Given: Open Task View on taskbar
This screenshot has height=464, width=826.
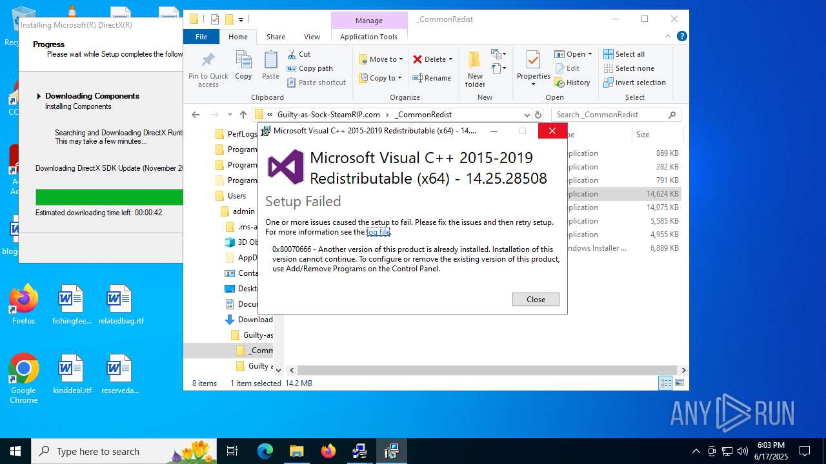Looking at the screenshot, I should click(232, 451).
